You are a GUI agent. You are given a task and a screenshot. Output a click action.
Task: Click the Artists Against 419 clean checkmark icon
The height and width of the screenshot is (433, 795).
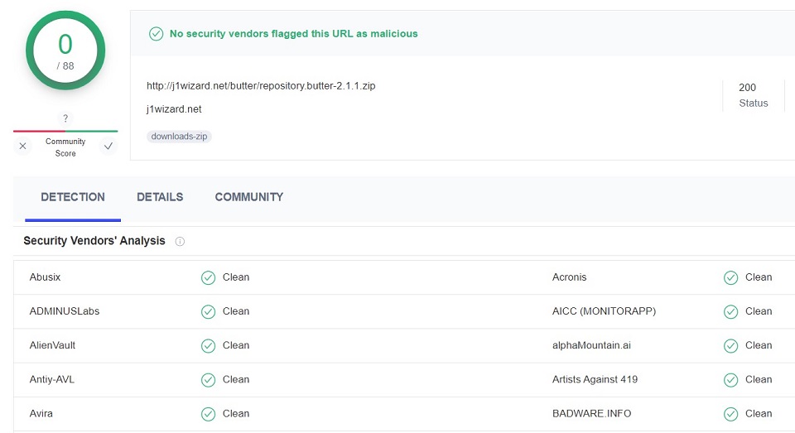730,380
